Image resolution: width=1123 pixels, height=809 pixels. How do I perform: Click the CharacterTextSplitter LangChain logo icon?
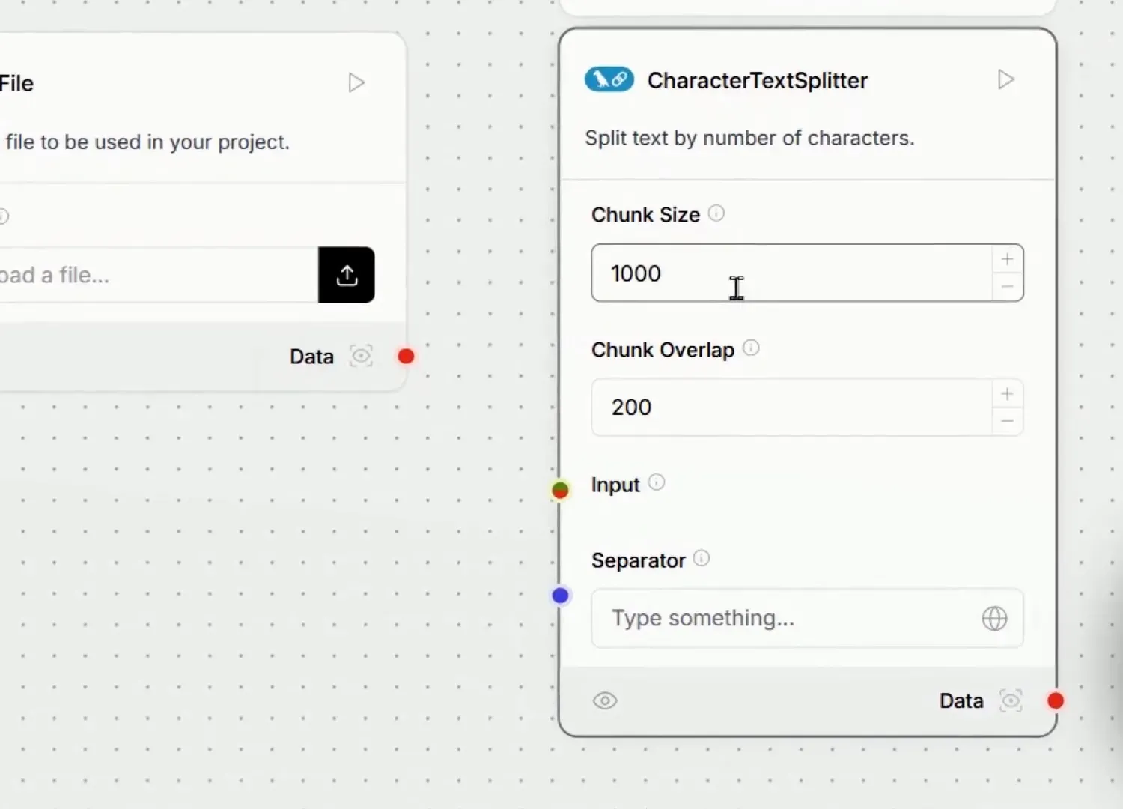pos(609,79)
